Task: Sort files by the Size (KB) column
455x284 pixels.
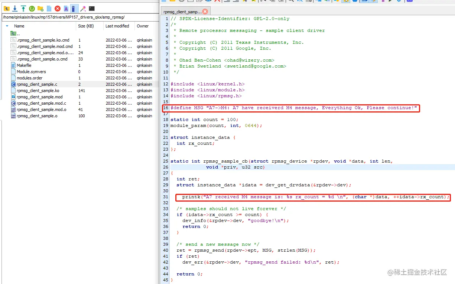Action: pyautogui.click(x=86, y=26)
